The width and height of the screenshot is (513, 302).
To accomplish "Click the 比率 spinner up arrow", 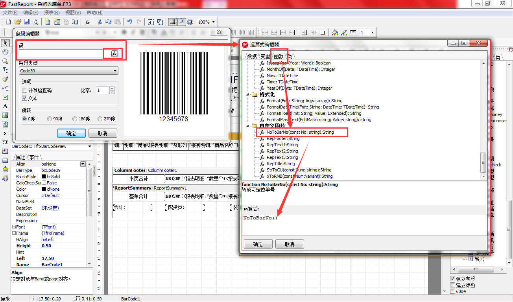I will 112,88.
